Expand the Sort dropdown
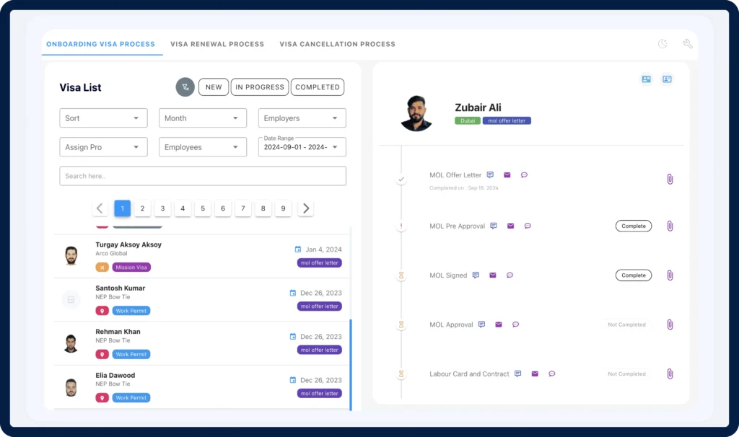This screenshot has width=739, height=437. pyautogui.click(x=103, y=118)
